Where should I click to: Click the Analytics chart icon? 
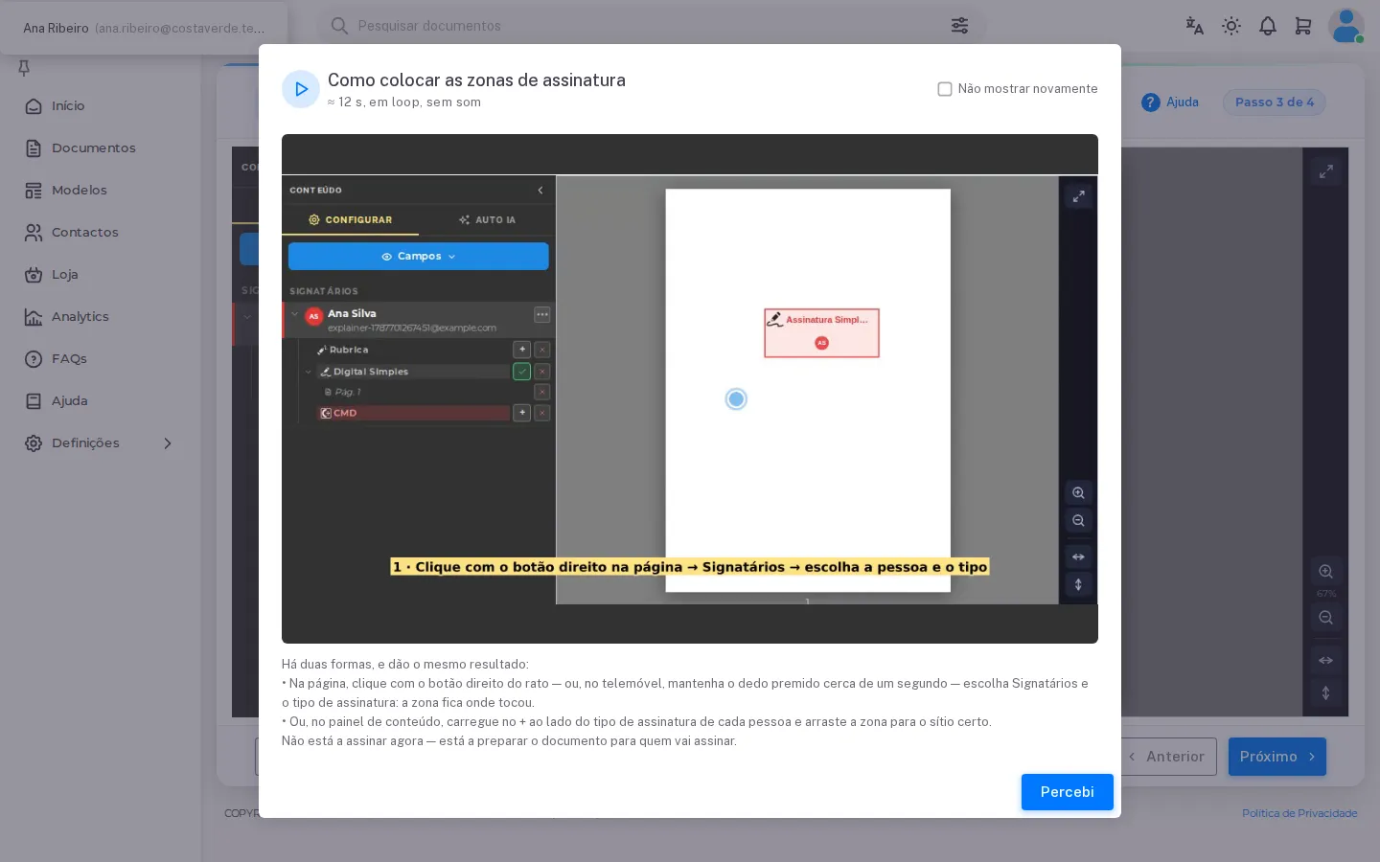(x=34, y=317)
